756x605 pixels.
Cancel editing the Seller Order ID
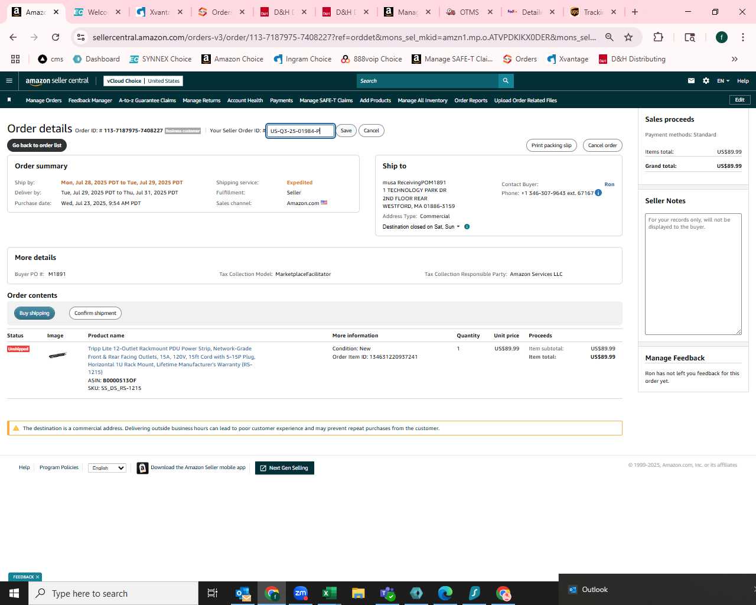(372, 131)
